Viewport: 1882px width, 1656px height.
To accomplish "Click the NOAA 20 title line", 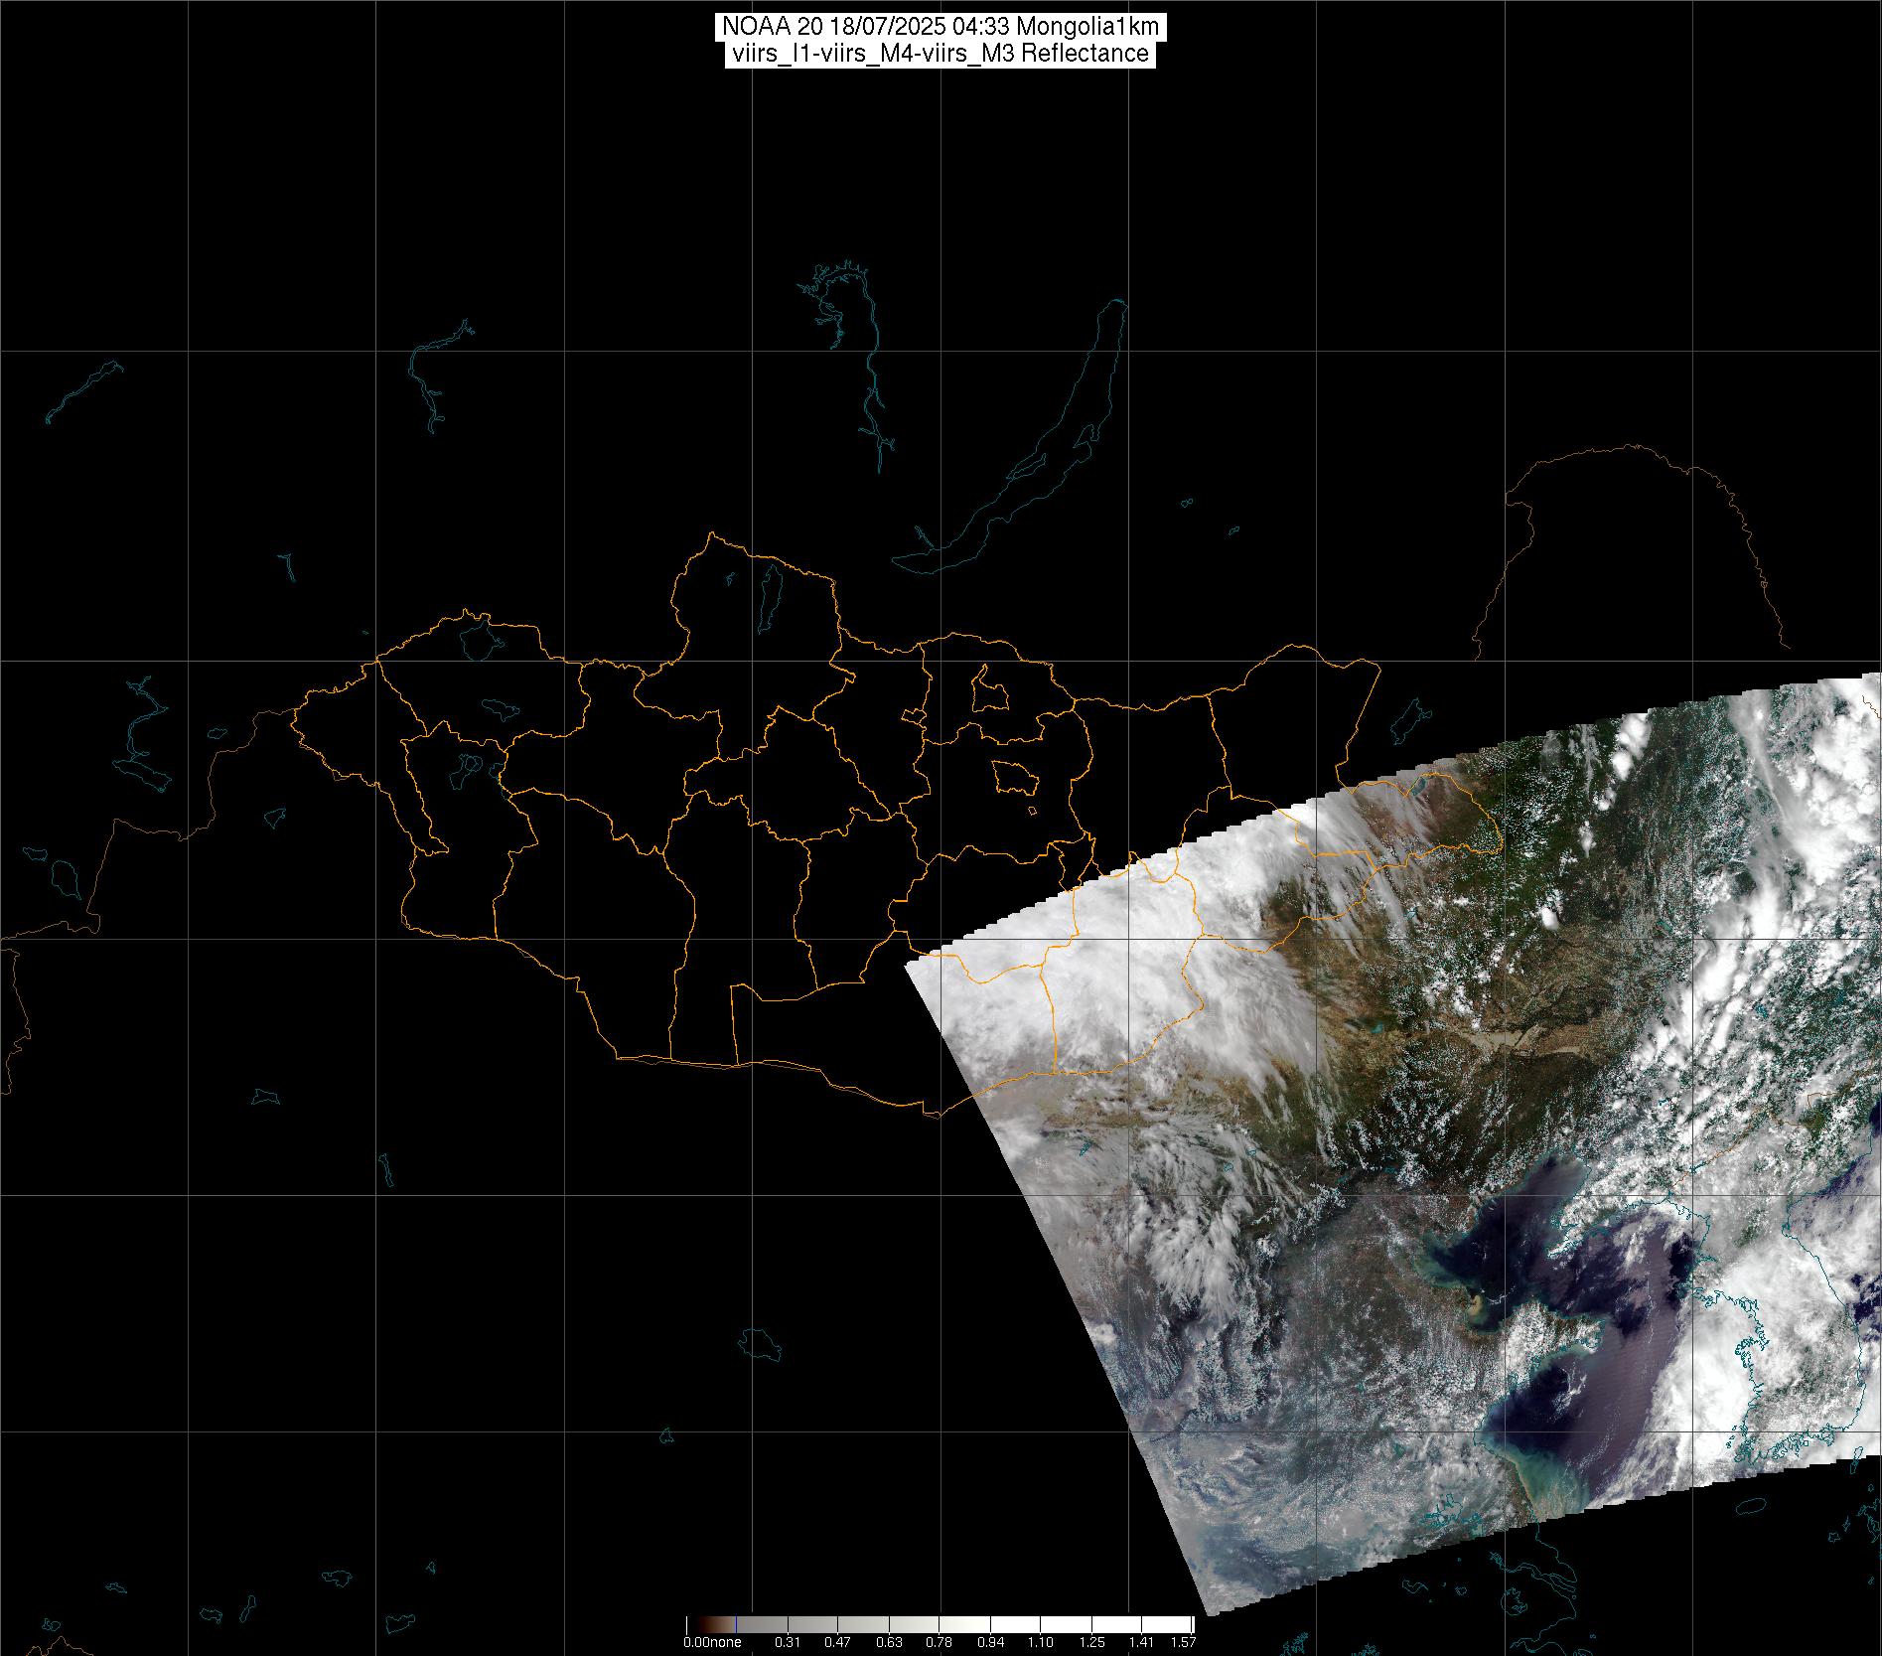I will click(940, 27).
